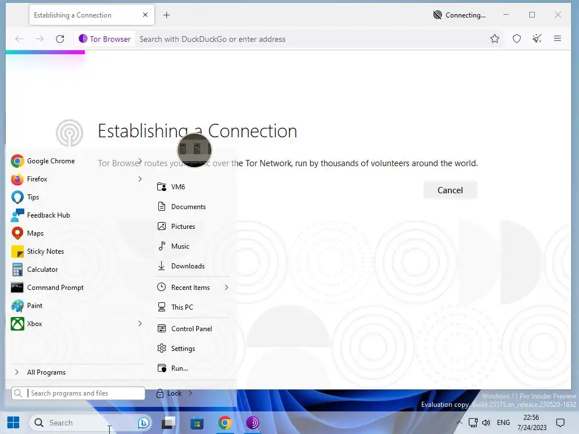Click the Command Prompt icon
Screen dimensions: 579x434
(x=17, y=288)
